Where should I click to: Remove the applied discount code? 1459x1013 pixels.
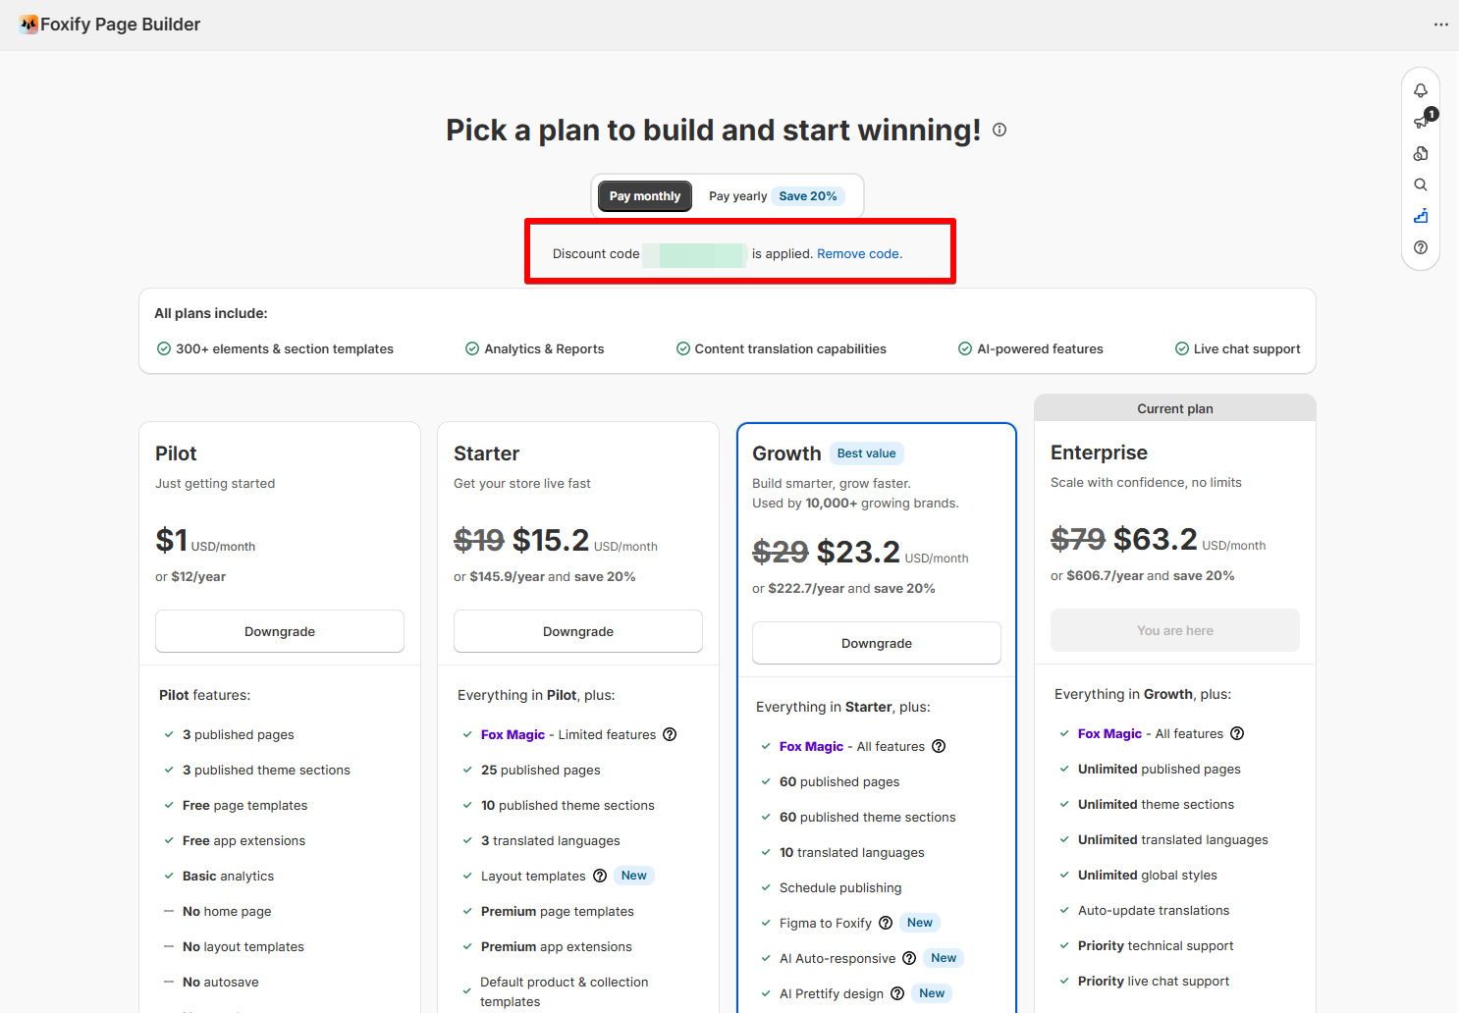tap(860, 253)
